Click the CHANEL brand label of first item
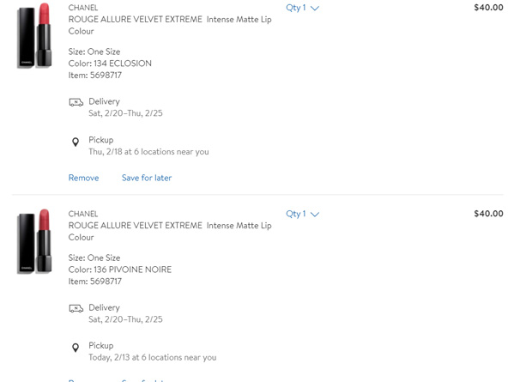This screenshot has height=382, width=508. click(83, 8)
